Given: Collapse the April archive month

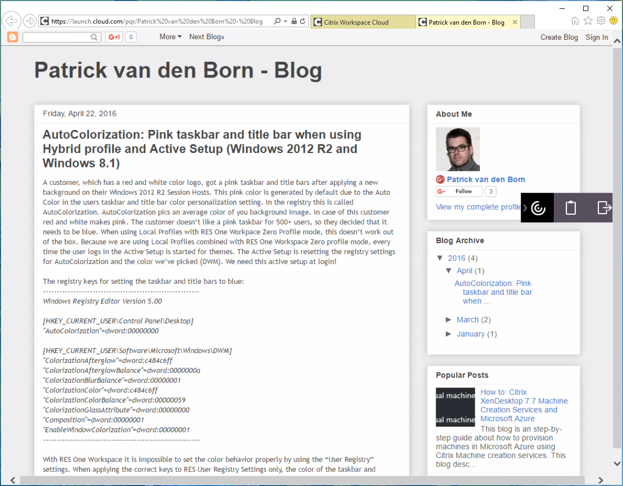Looking at the screenshot, I should tap(448, 271).
